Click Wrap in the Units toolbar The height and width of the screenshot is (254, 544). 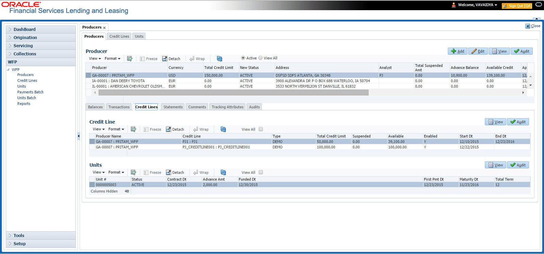201,173
